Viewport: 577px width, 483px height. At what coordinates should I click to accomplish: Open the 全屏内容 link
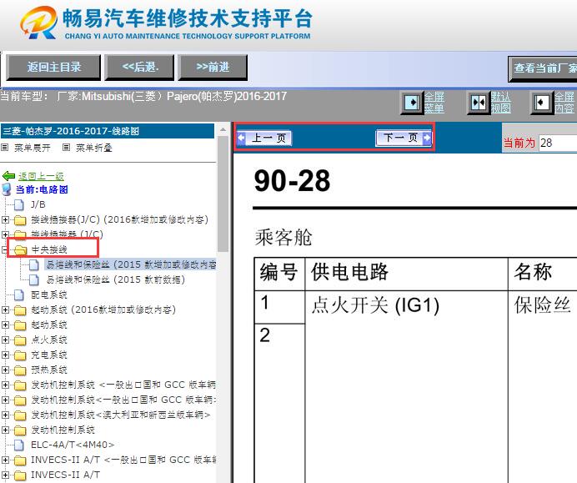tap(564, 103)
